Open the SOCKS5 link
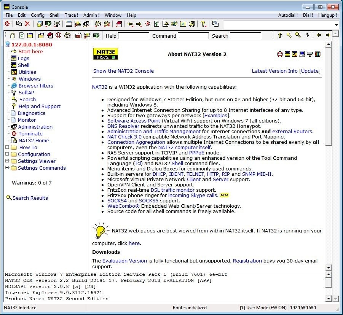This screenshot has height=315, width=343. point(148,200)
